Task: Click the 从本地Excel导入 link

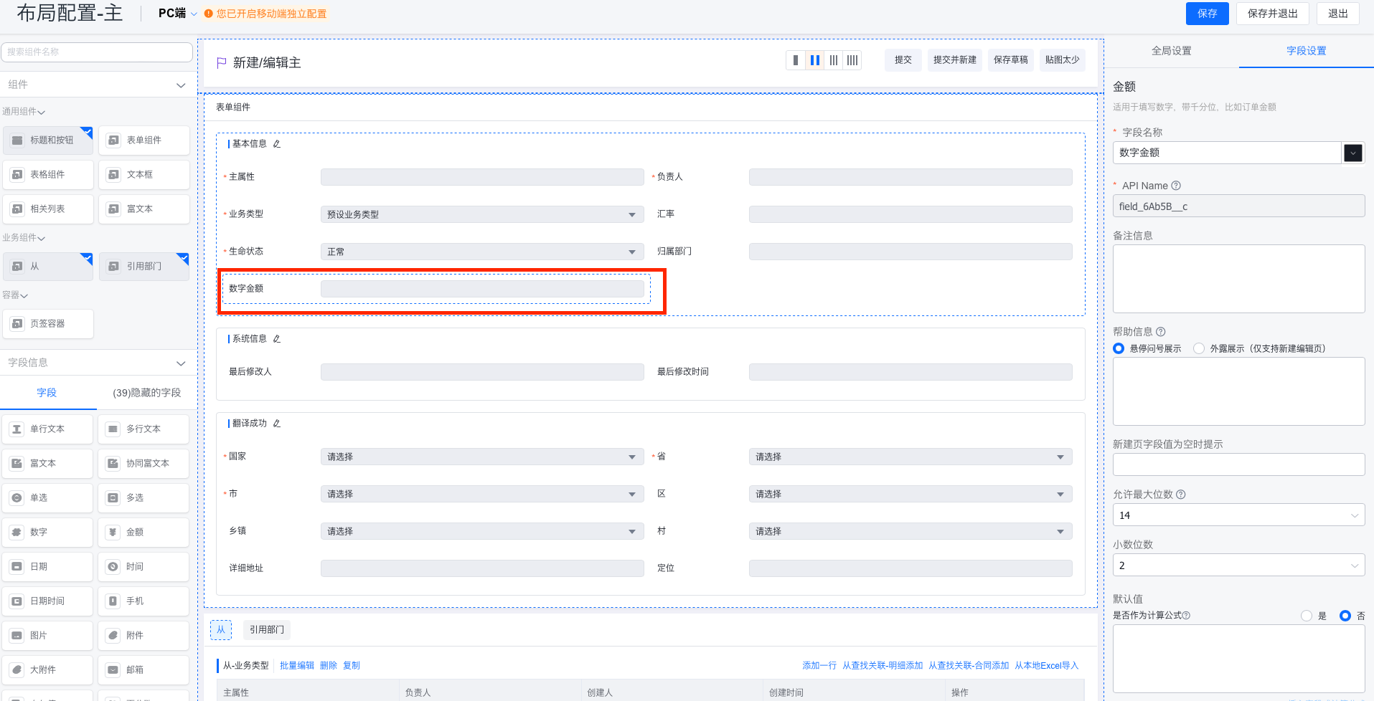Action: 1046,666
